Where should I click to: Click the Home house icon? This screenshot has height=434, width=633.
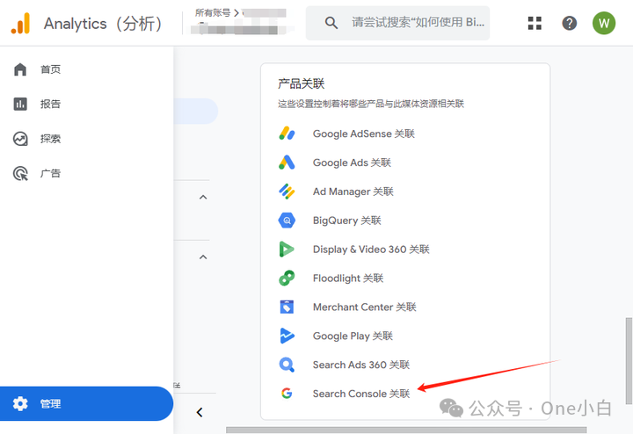[x=20, y=69]
